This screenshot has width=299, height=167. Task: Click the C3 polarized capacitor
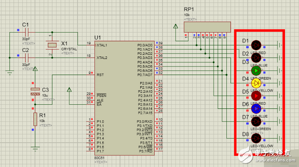35,91
